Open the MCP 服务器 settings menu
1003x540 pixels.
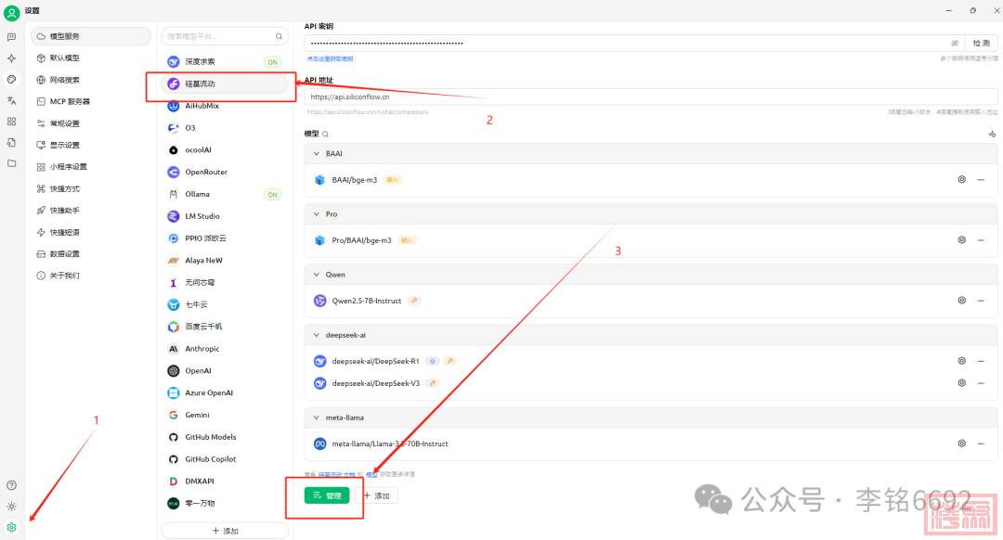(x=70, y=102)
